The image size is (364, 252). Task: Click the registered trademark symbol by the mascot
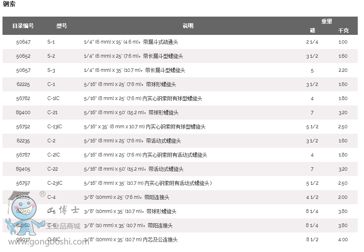42,193
